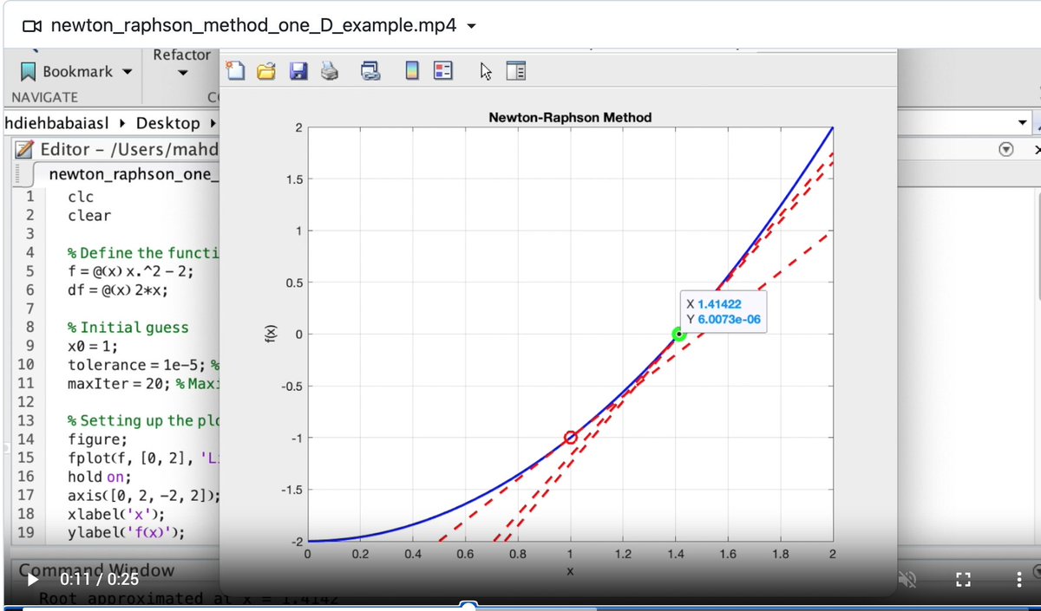
Task: Select the Edit Plot arrow cursor tool
Action: click(x=487, y=72)
